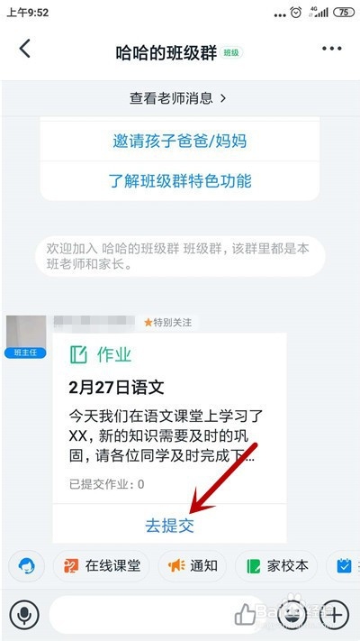
Task: Open the 通知 notification shortcut
Action: pos(193,566)
